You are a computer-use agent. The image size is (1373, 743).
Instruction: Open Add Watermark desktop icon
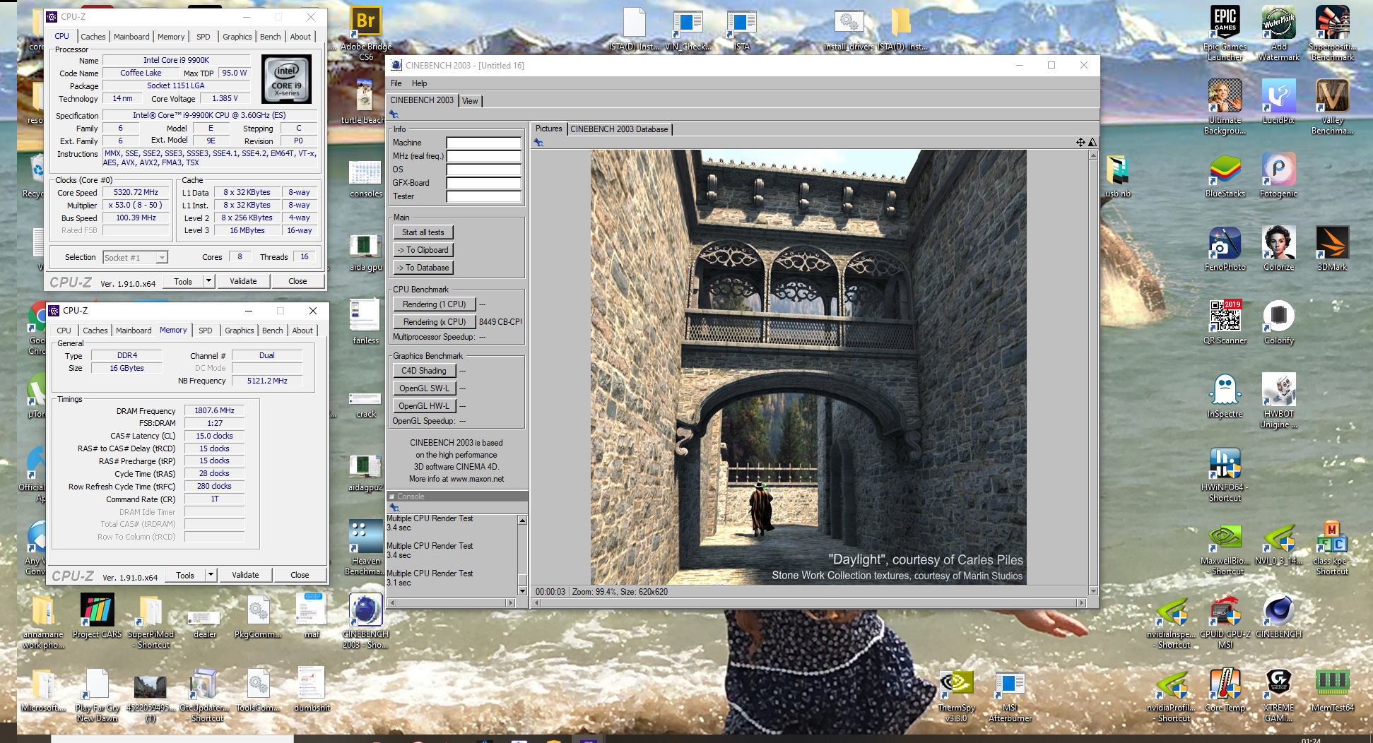coord(1278,32)
